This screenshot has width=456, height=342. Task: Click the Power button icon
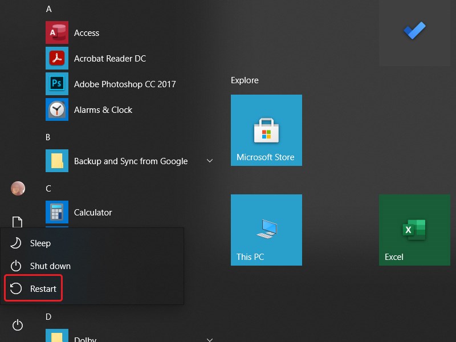point(18,325)
